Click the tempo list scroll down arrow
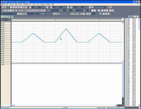 click(139, 105)
